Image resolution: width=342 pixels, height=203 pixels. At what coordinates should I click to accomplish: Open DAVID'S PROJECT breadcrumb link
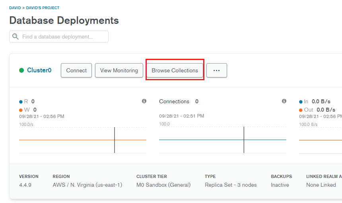click(43, 8)
